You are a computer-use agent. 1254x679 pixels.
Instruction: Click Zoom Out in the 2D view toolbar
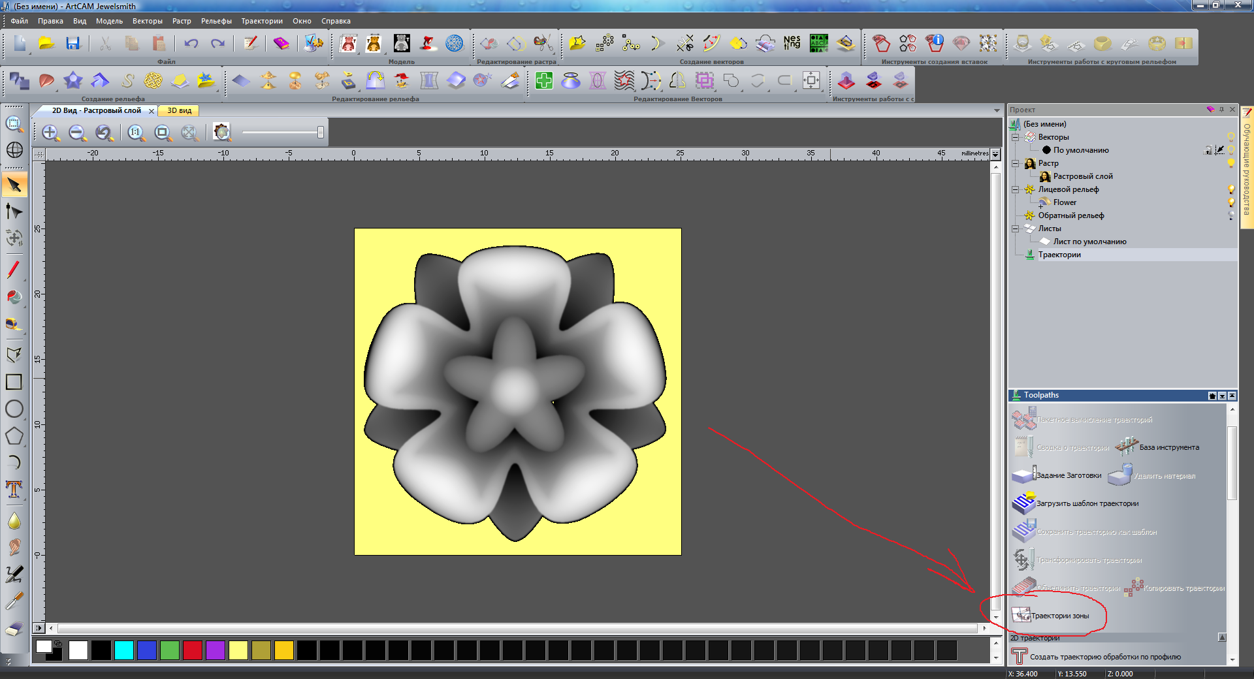tap(77, 133)
